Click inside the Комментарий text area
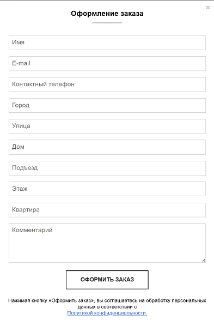Viewport: 214px width, 327px height. [x=107, y=243]
